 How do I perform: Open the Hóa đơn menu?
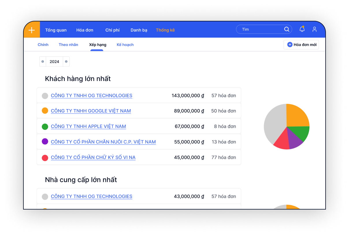point(85,30)
